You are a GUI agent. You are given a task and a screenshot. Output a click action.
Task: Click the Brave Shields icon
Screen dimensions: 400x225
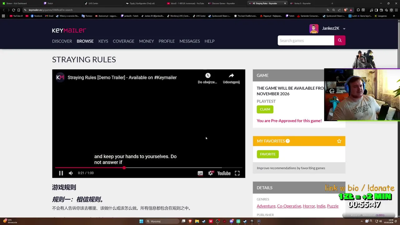coord(345,10)
